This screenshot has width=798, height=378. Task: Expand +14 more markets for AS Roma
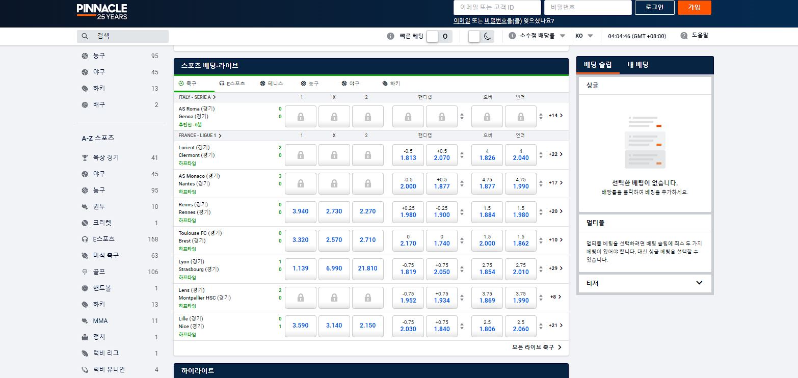[x=555, y=116]
